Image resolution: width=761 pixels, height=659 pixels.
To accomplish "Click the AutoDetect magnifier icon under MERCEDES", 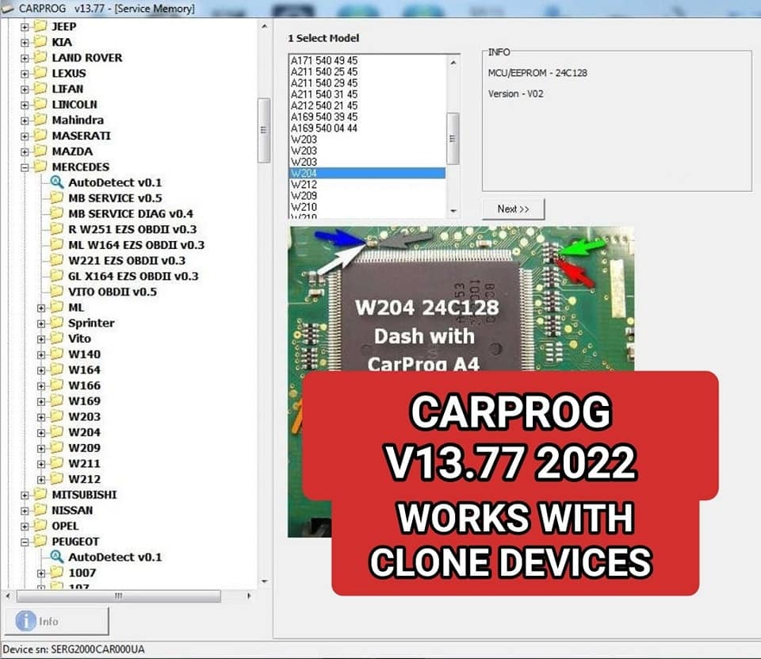I will [x=55, y=182].
